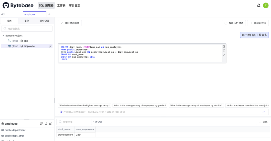The height and width of the screenshot is (141, 271).
Task: Click the horizontal splitter handle above results
Action: coord(163,117)
